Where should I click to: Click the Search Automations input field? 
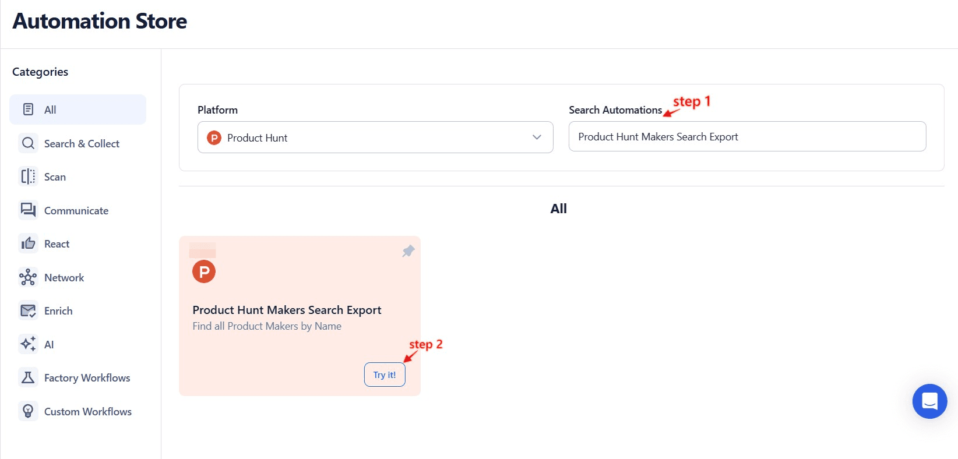pos(746,136)
